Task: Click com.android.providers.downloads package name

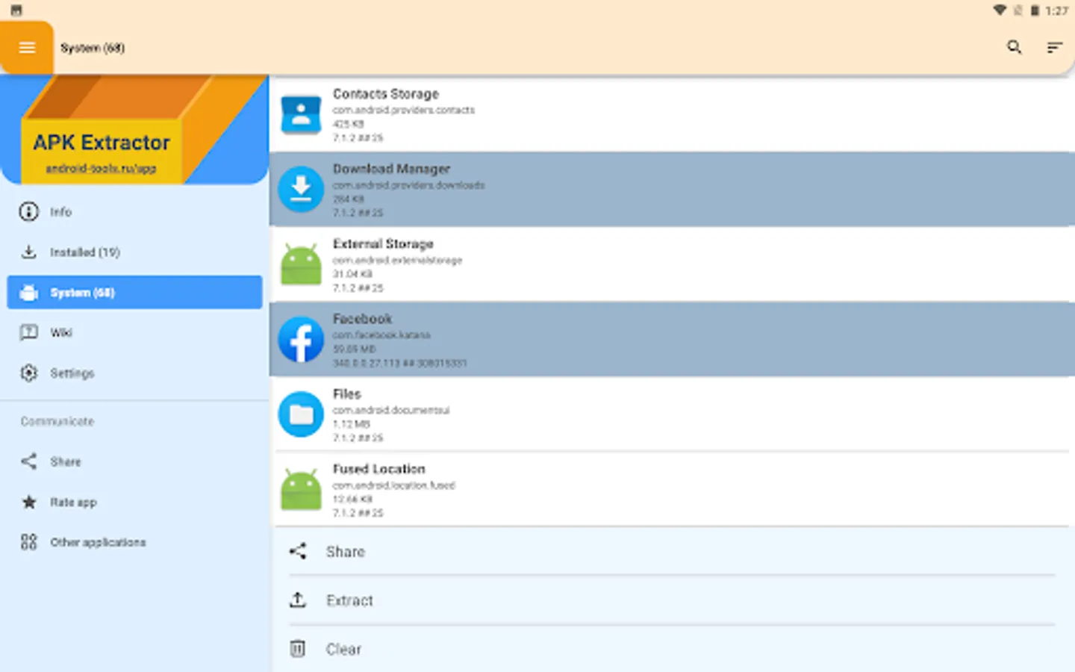Action: pyautogui.click(x=409, y=185)
